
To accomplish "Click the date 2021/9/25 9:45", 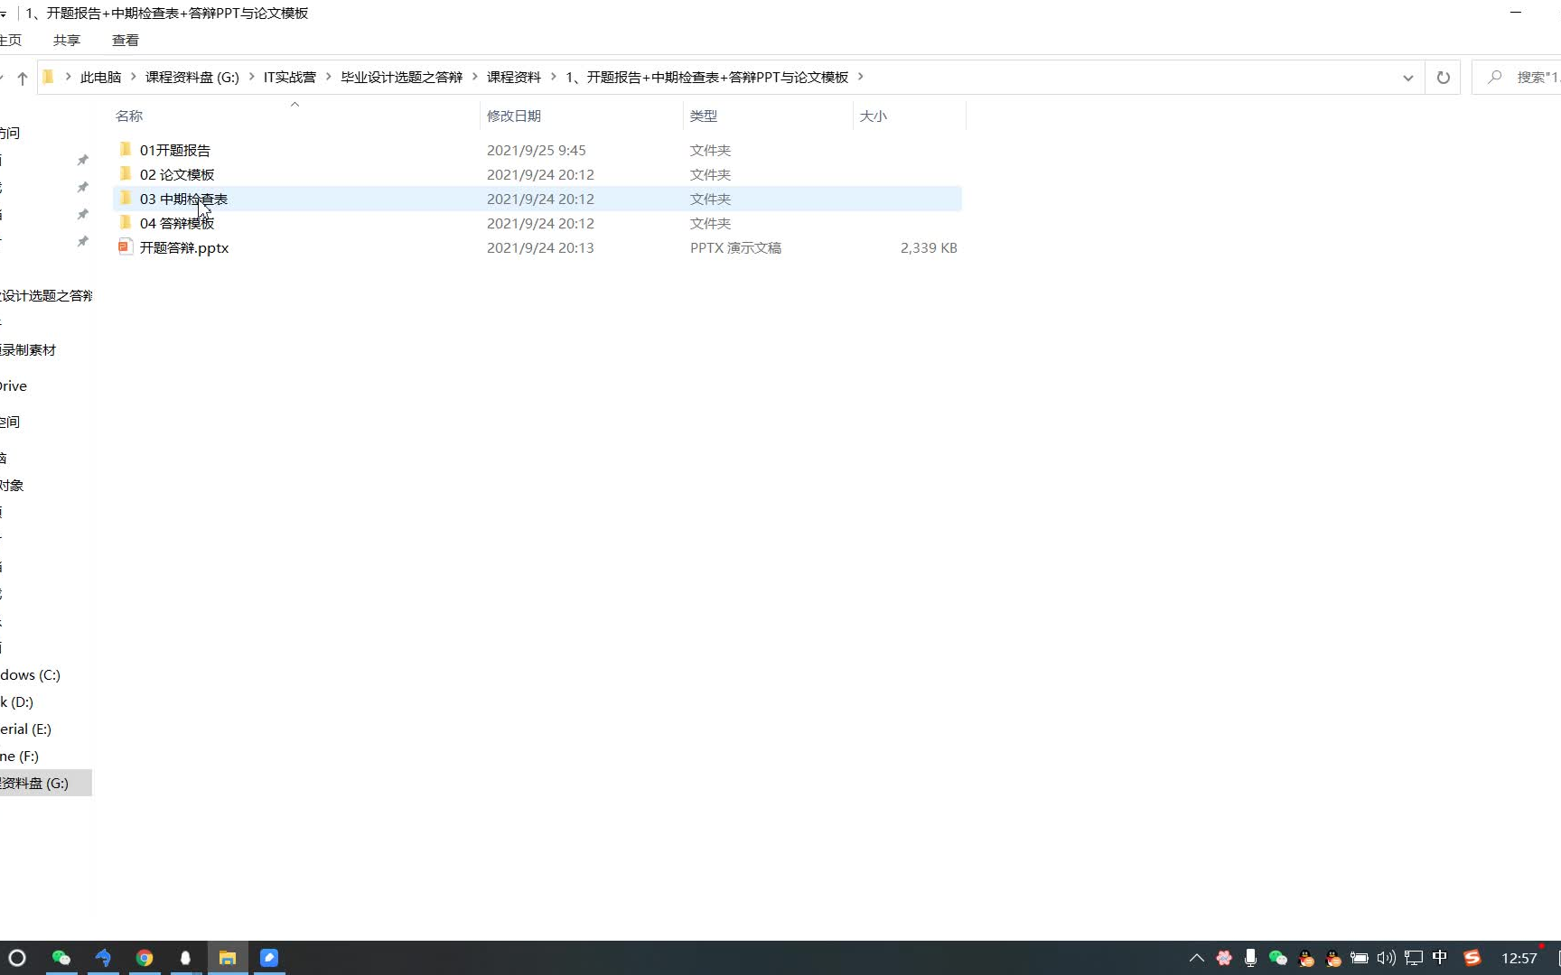I will pyautogui.click(x=537, y=150).
